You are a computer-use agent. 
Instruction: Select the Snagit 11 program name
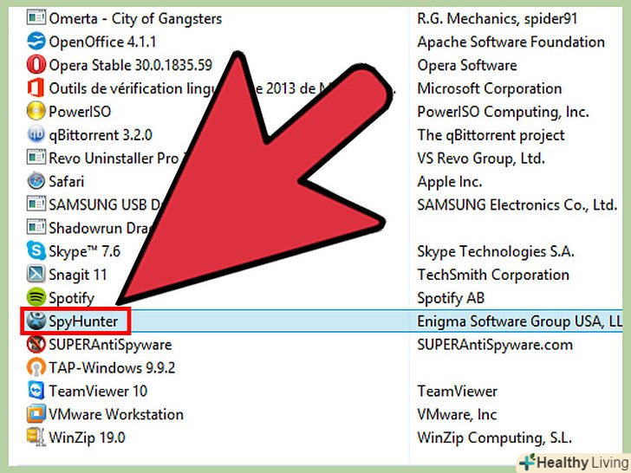pos(78,275)
